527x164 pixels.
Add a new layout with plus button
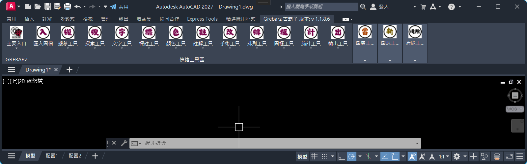coord(95,156)
